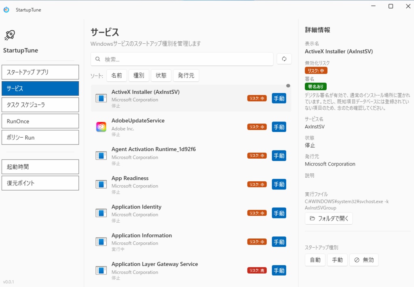Viewport: 414px width, 287px height.
Task: Select the サービス sidebar item
Action: click(40, 88)
